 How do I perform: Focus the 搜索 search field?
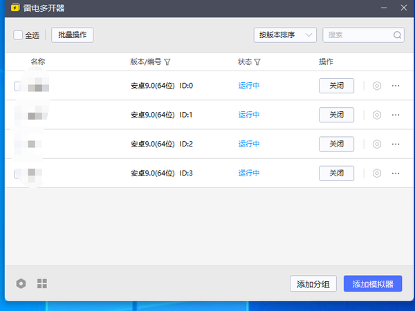point(363,35)
